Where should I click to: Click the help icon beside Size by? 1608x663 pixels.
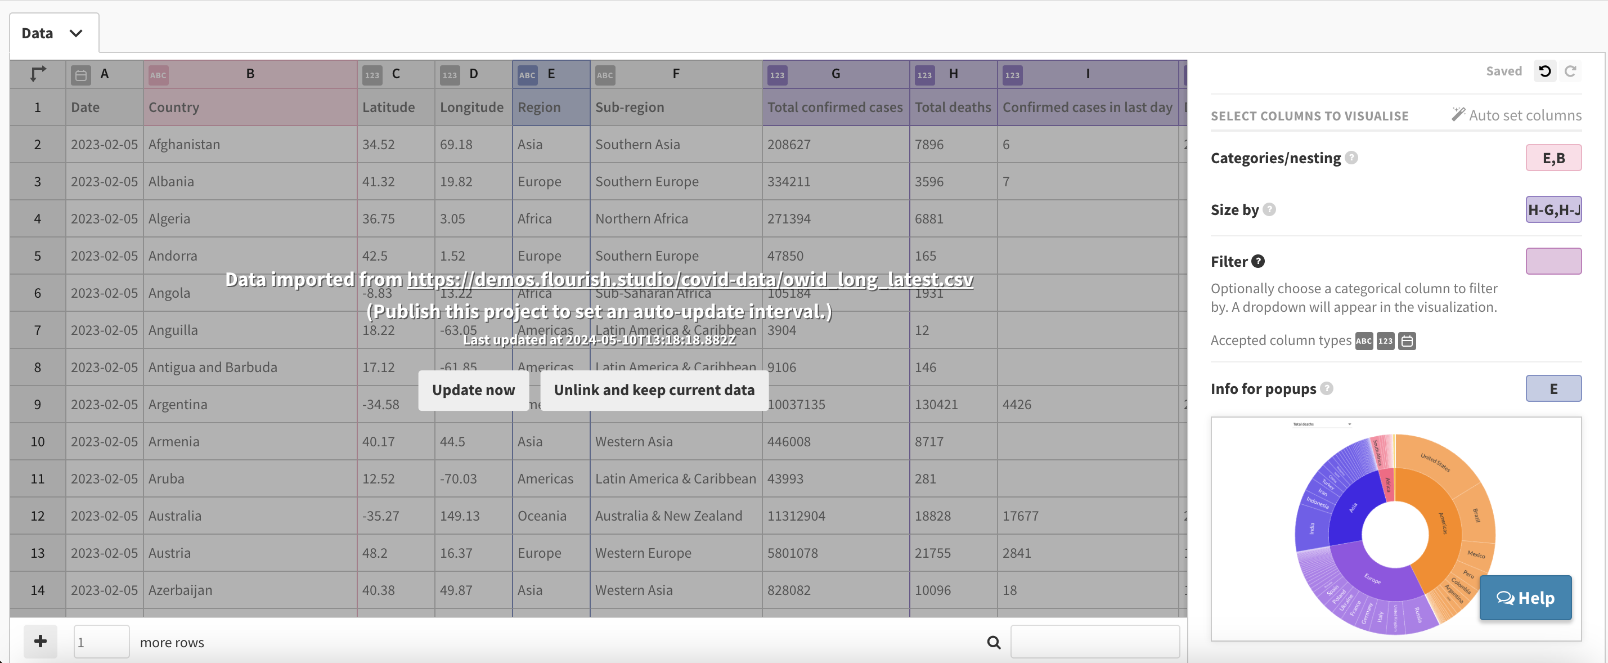pyautogui.click(x=1270, y=210)
